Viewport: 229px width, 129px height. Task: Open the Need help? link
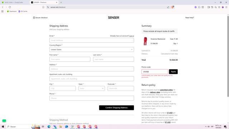click(190, 18)
